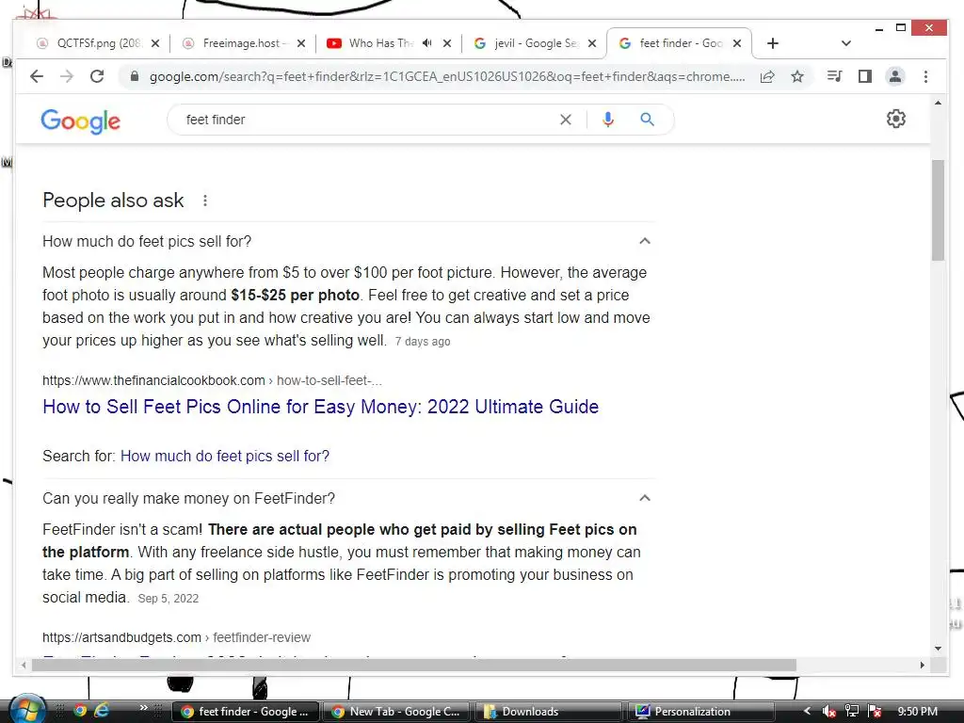964x723 pixels.
Task: View site security lock information
Action: 135,77
